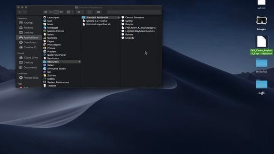Open the group-by arrangement dropdown
This screenshot has height=154, width=274.
[x=70, y=12]
